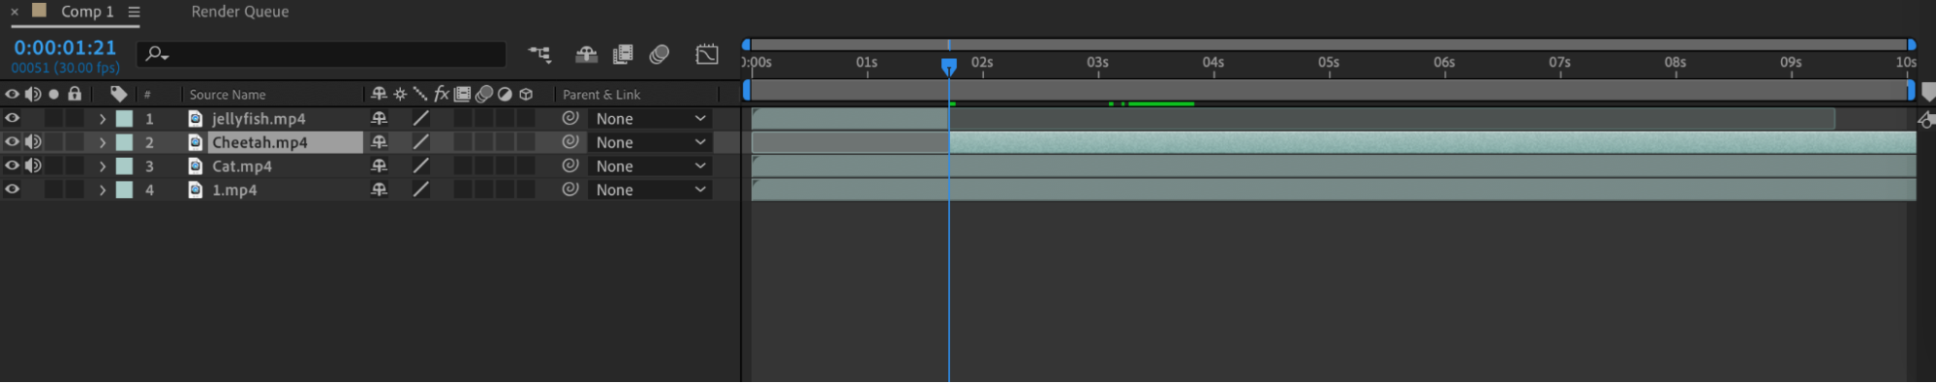Image resolution: width=1936 pixels, height=383 pixels.
Task: Click the pick whip spiral for 1.mp4
Action: coord(570,190)
